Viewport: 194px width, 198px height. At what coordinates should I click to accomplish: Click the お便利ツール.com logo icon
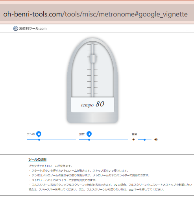point(16,28)
